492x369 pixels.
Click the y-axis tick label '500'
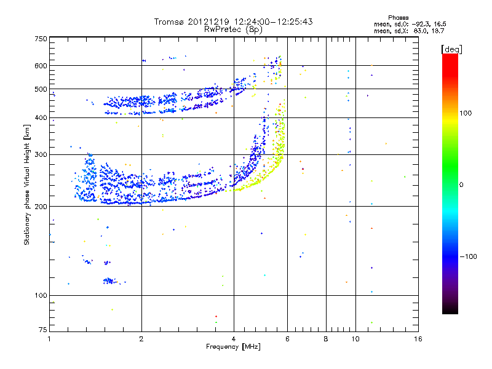(41, 89)
